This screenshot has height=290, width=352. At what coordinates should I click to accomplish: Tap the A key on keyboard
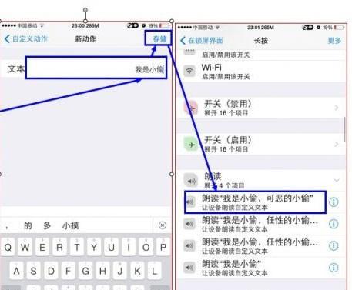(16, 271)
